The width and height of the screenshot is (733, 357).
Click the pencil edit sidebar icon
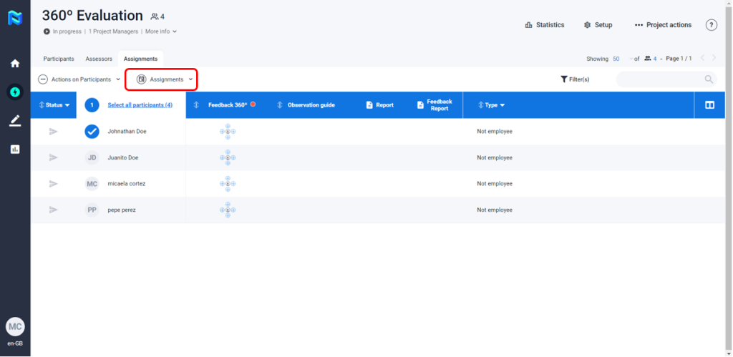(x=15, y=120)
